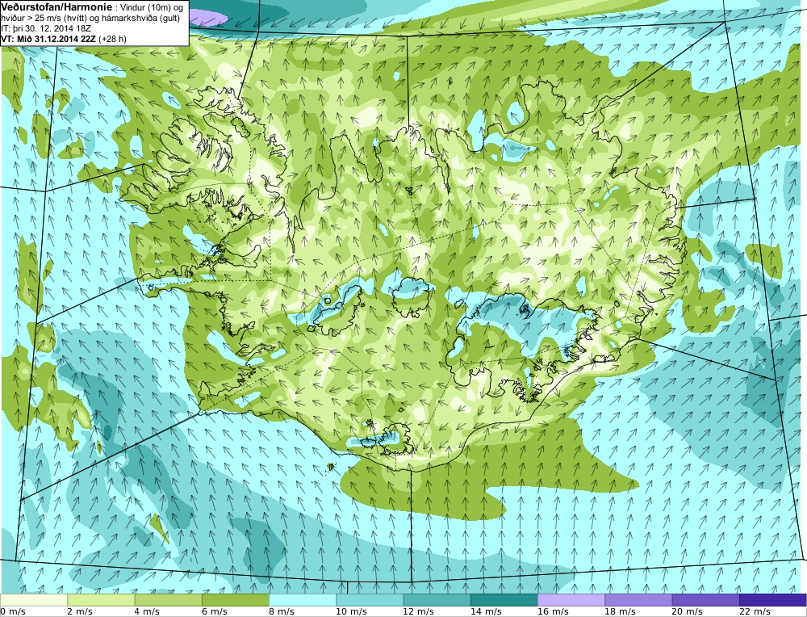Click the '10 m/s' legend label

(x=351, y=611)
